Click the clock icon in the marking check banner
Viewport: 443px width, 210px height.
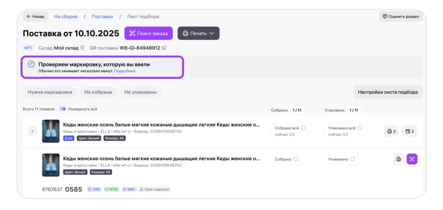[x=31, y=64]
